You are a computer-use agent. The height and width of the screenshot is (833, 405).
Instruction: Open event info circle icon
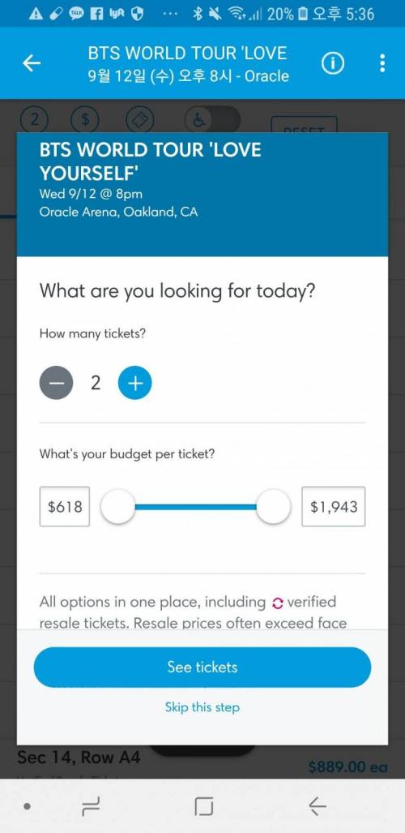point(333,64)
